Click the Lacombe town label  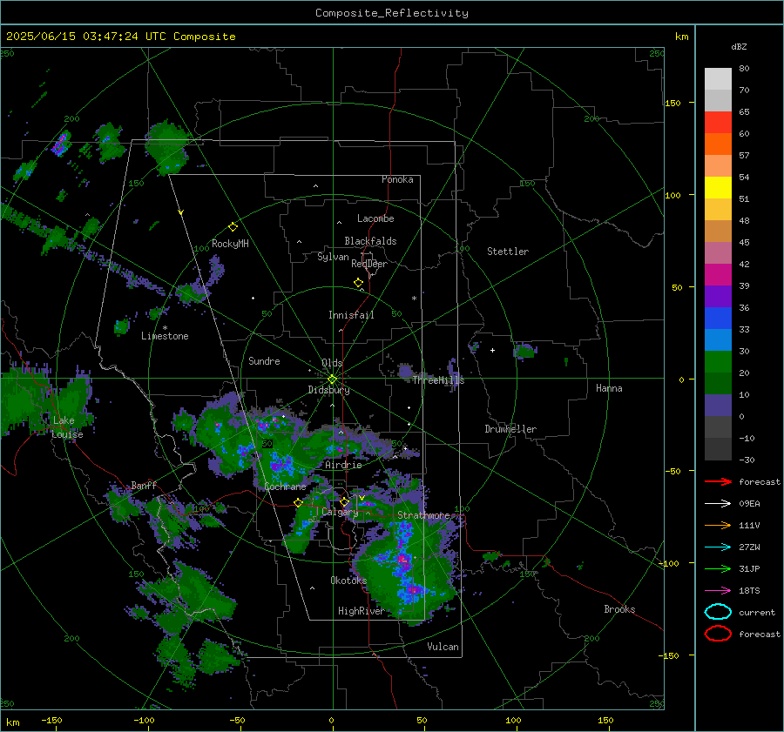[375, 218]
